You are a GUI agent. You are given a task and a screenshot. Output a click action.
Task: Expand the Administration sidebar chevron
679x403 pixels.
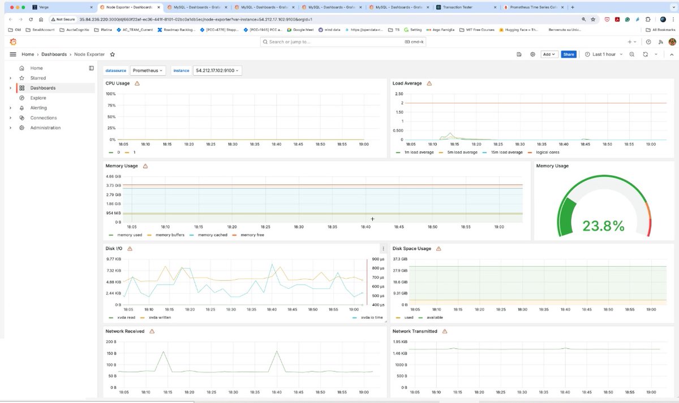(10, 128)
